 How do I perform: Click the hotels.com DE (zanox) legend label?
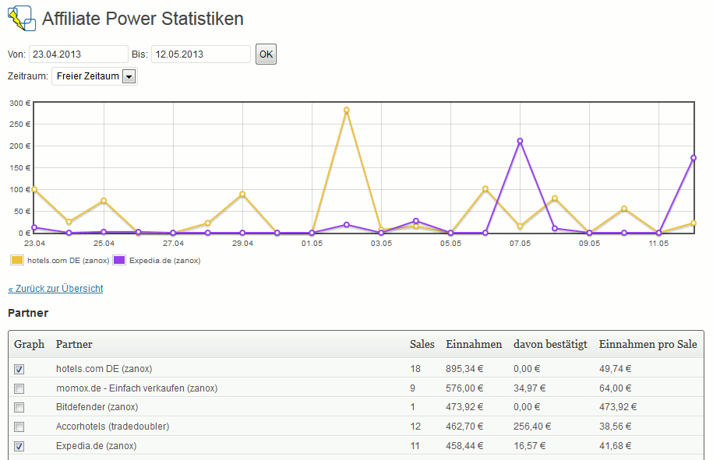click(x=69, y=261)
